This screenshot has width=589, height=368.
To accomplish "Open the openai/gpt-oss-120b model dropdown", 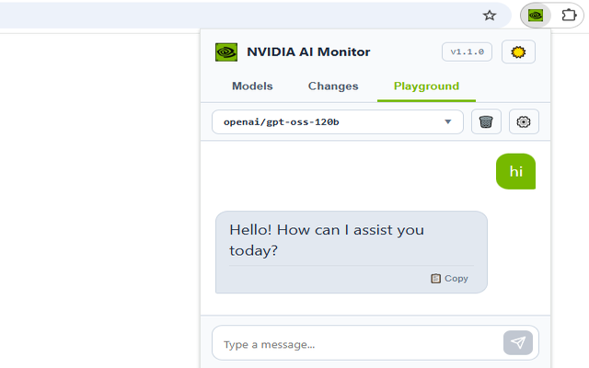I will (x=338, y=121).
